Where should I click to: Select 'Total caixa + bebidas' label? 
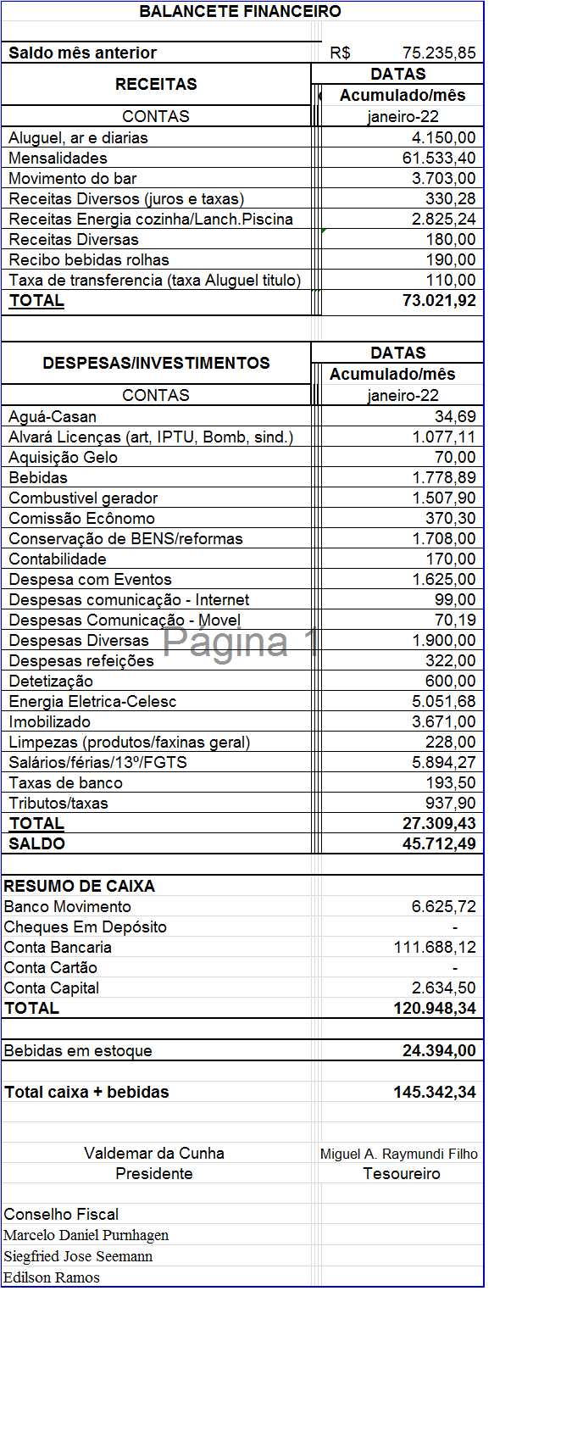point(86,1092)
